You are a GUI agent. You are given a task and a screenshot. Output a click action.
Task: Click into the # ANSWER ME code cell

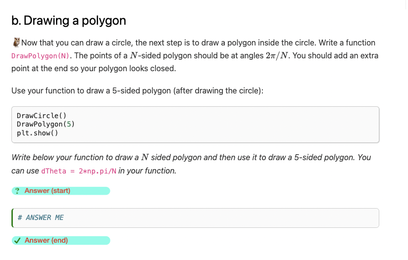coord(196,218)
